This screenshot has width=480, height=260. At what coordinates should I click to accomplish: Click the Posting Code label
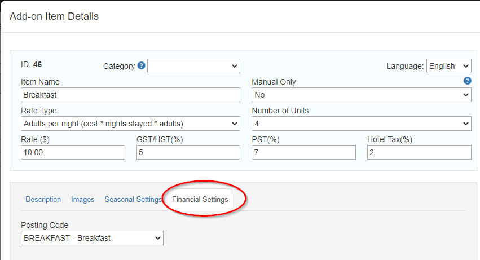[45, 225]
